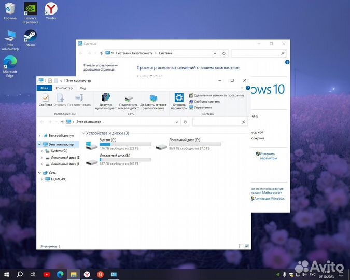
Task: Expand the Сеть node in navigation pane
Action: click(x=39, y=173)
